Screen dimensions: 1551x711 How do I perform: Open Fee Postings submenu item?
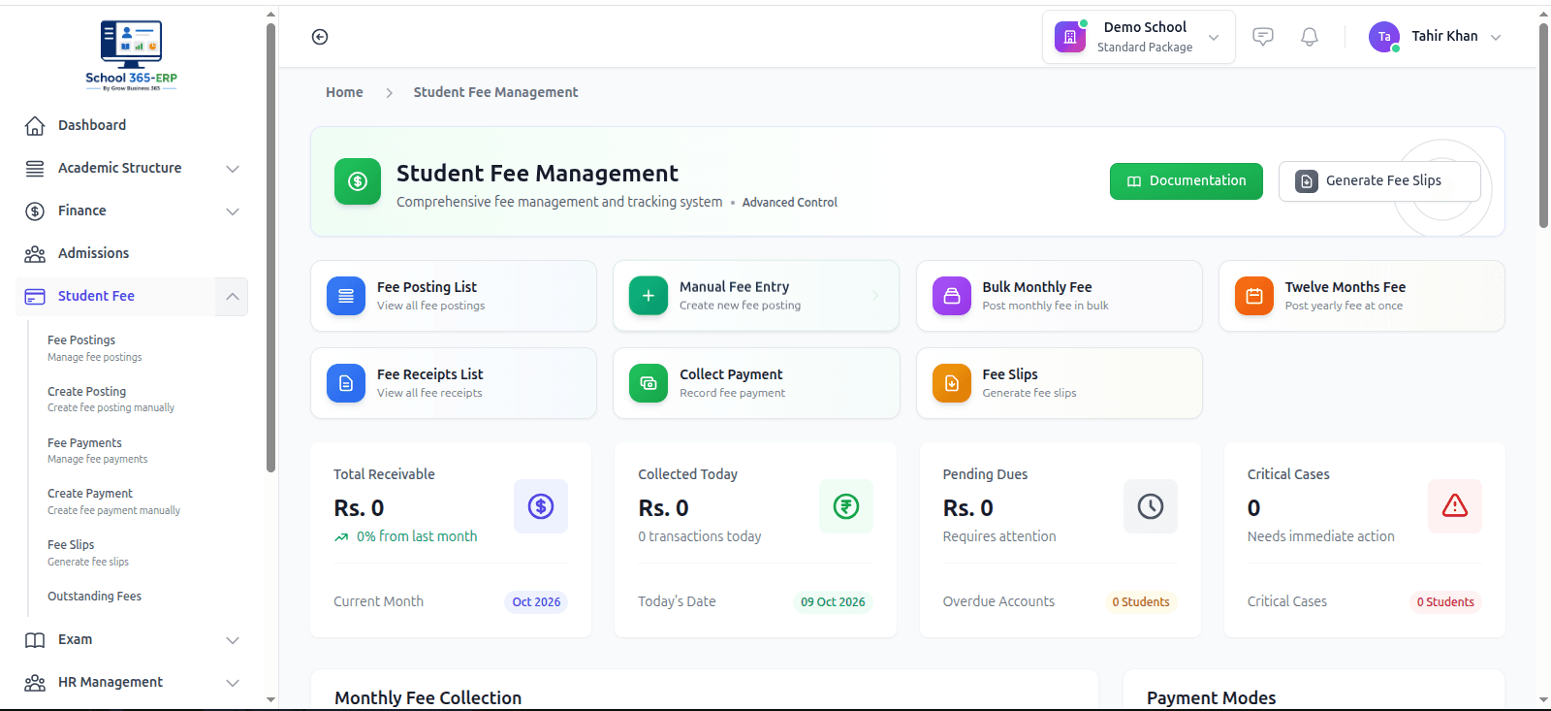point(95,348)
